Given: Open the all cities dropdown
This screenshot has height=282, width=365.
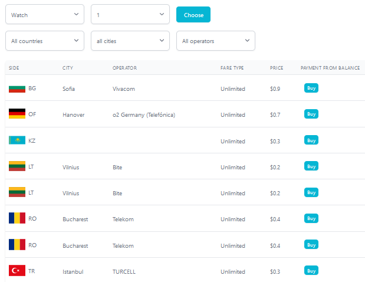Looking at the screenshot, I should click(130, 41).
